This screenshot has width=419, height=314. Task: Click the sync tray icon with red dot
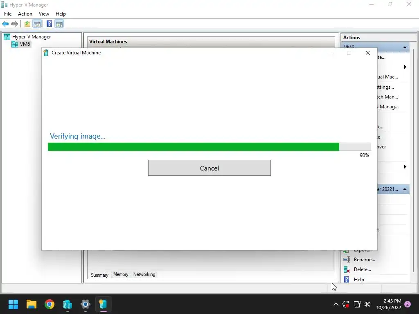346,304
